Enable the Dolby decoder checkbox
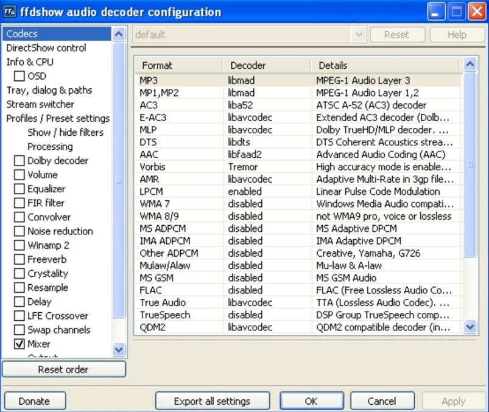Viewport: 489px width, 412px height. [19, 161]
